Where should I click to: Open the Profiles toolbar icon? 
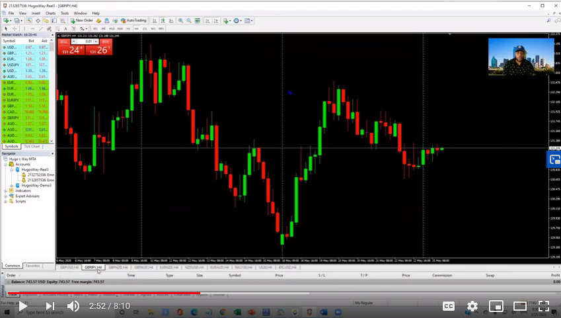(17, 20)
